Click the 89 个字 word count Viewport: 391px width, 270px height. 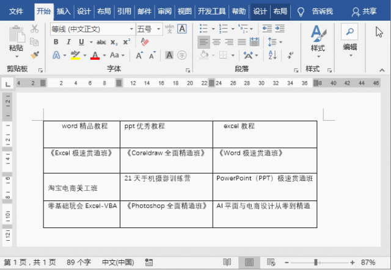tap(79, 262)
